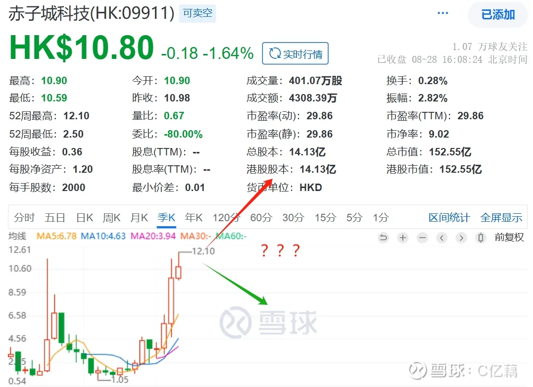The height and width of the screenshot is (387, 533).
Task: Click the candlestick style icon
Action: (x=481, y=238)
